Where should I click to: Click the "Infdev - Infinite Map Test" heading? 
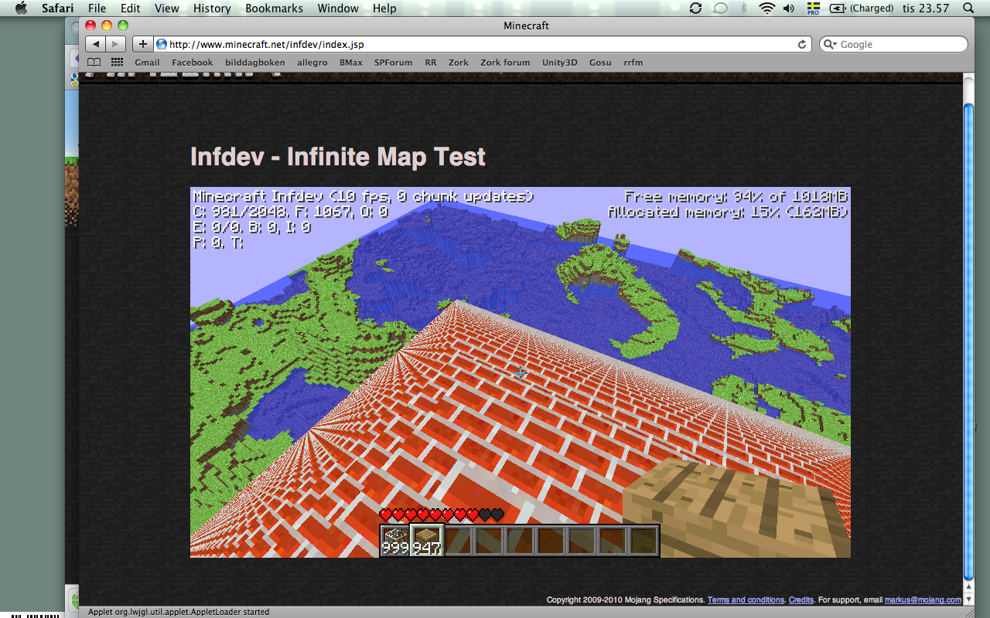(x=338, y=157)
